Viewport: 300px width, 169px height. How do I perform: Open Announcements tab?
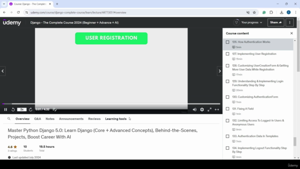pyautogui.click(x=71, y=119)
